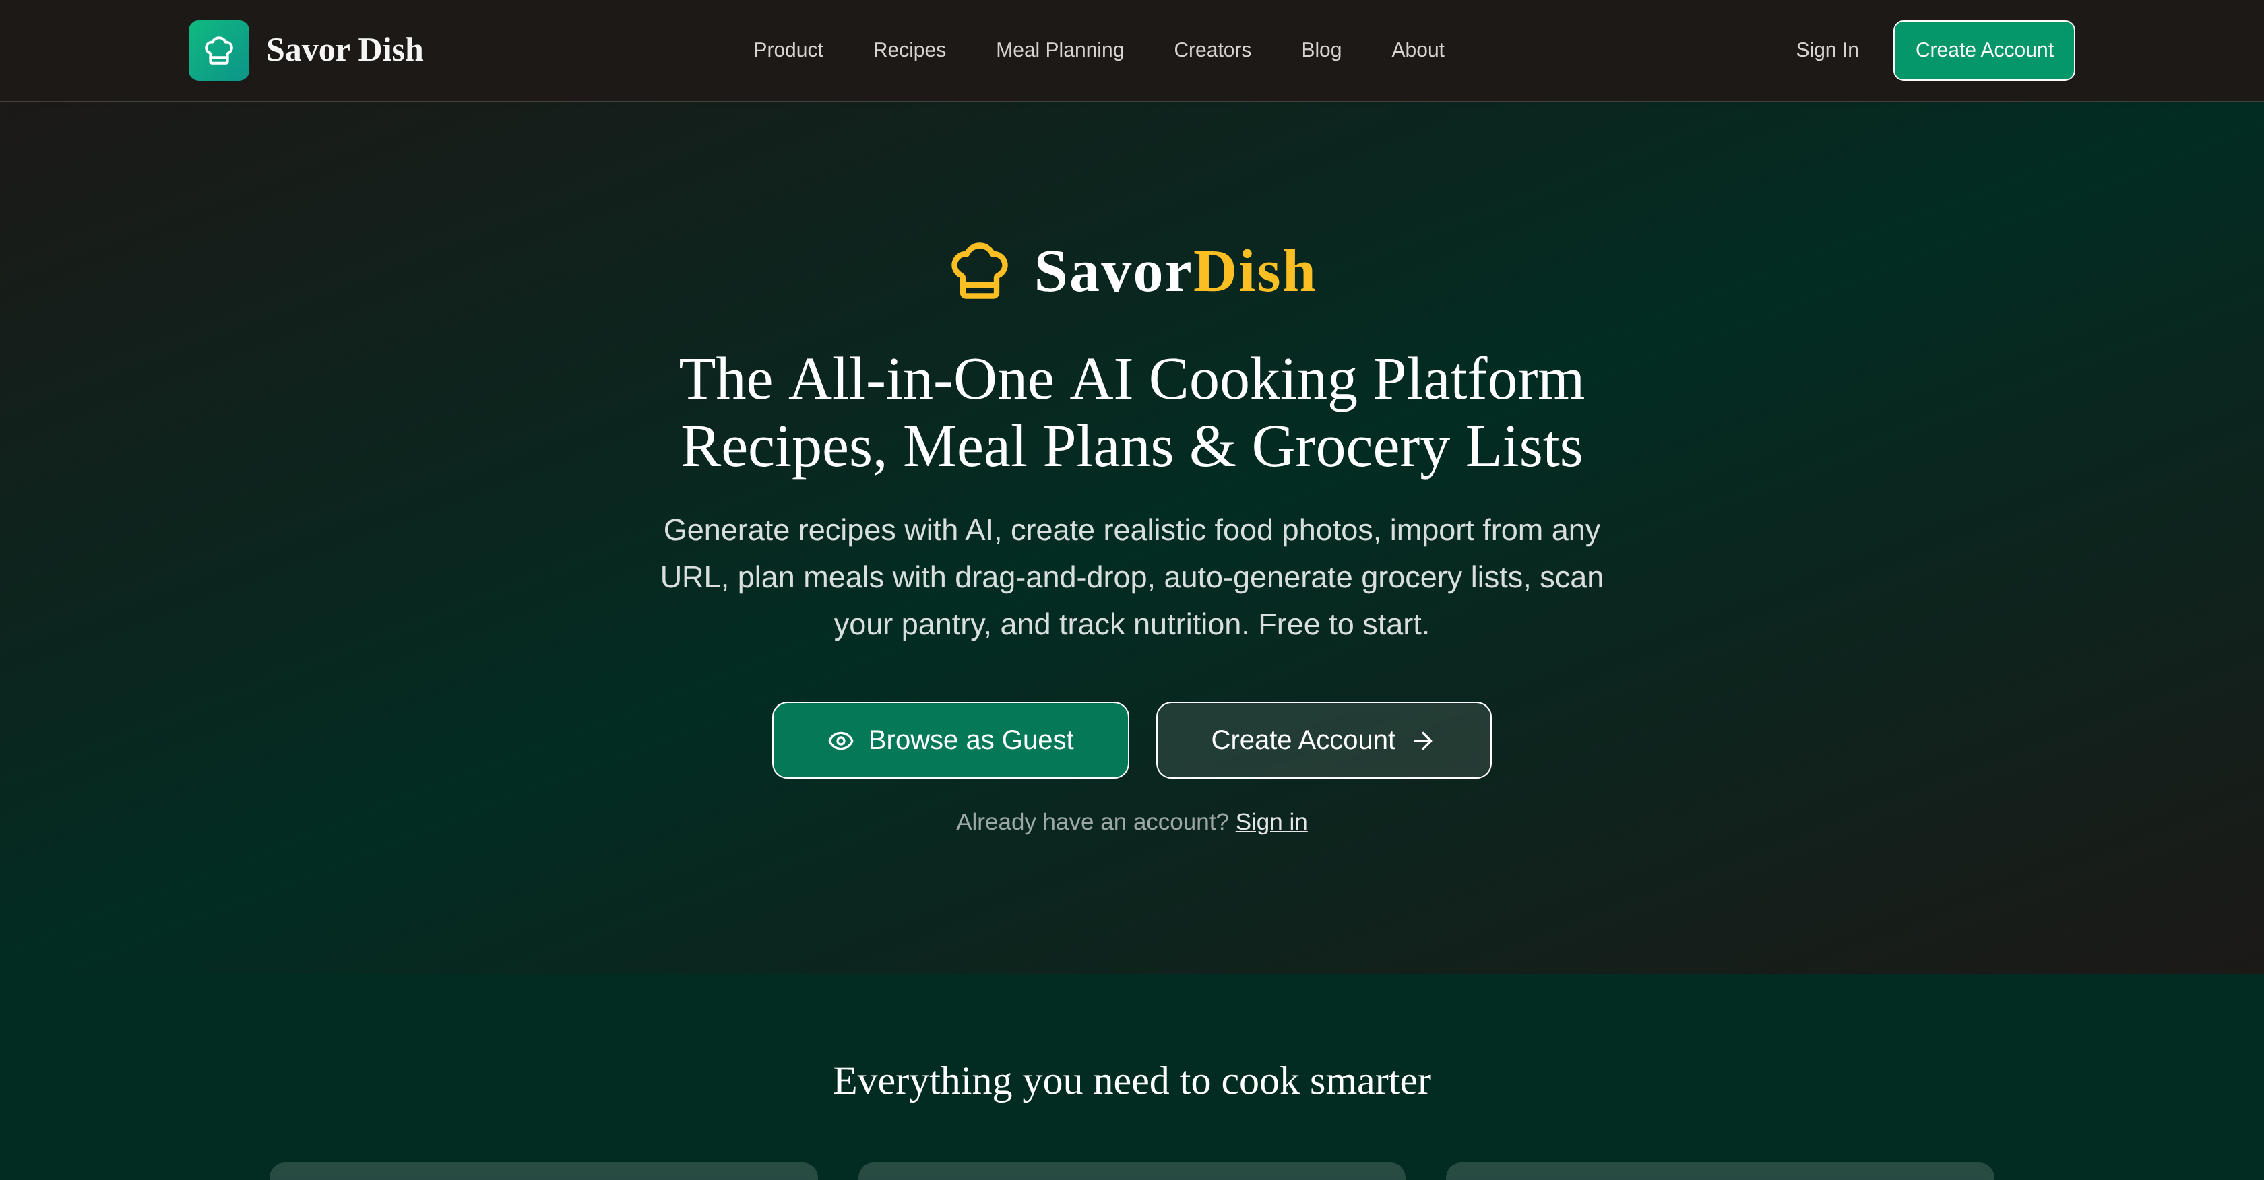Open the About page link
2264x1180 pixels.
click(1418, 50)
